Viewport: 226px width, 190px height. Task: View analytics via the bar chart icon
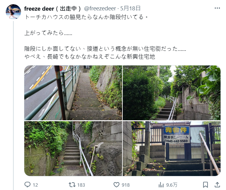pyautogui.click(x=161, y=185)
